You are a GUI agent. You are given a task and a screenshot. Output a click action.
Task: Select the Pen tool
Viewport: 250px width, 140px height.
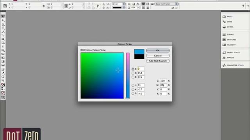3,24
